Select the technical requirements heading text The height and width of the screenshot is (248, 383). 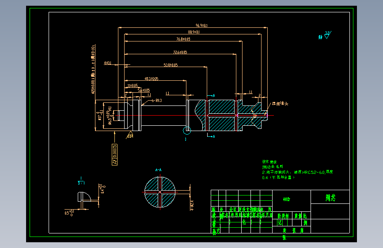pos(269,162)
